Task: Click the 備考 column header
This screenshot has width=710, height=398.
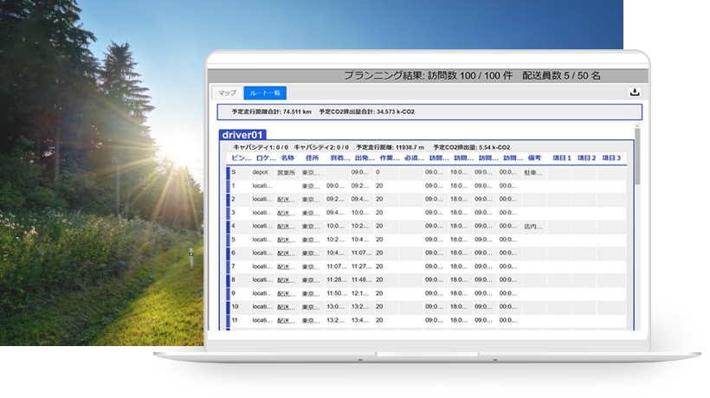Action: click(534, 157)
